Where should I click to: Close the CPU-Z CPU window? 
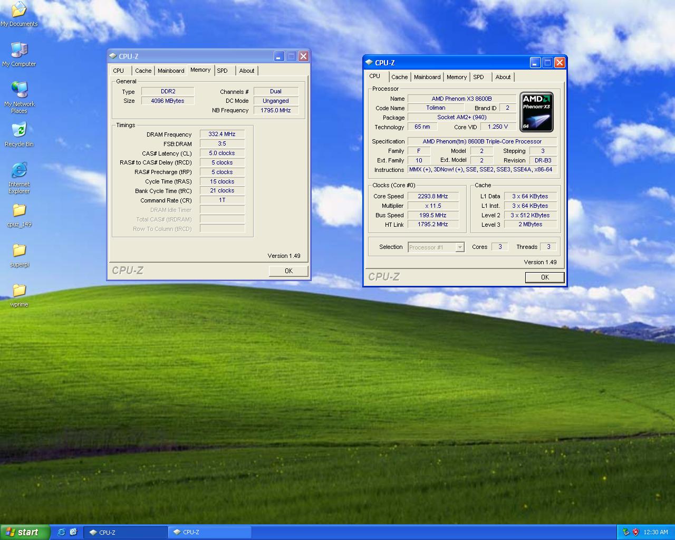tap(560, 62)
